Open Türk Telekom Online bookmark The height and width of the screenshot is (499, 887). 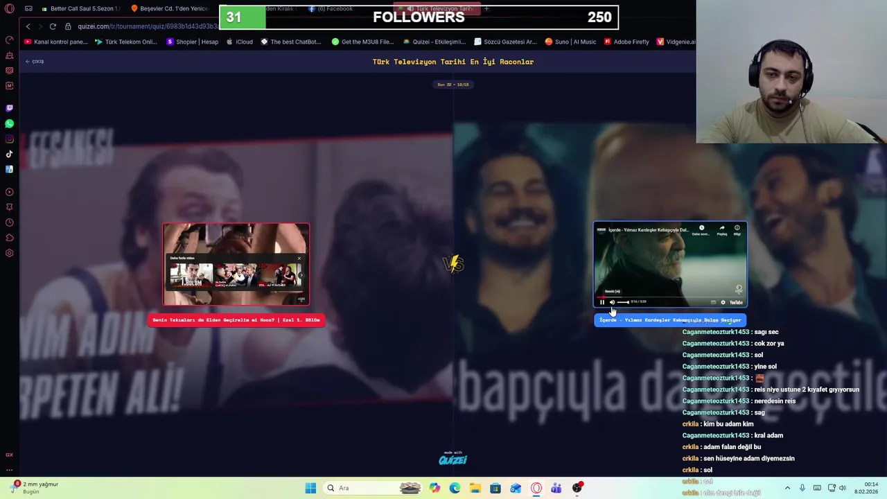(x=126, y=42)
